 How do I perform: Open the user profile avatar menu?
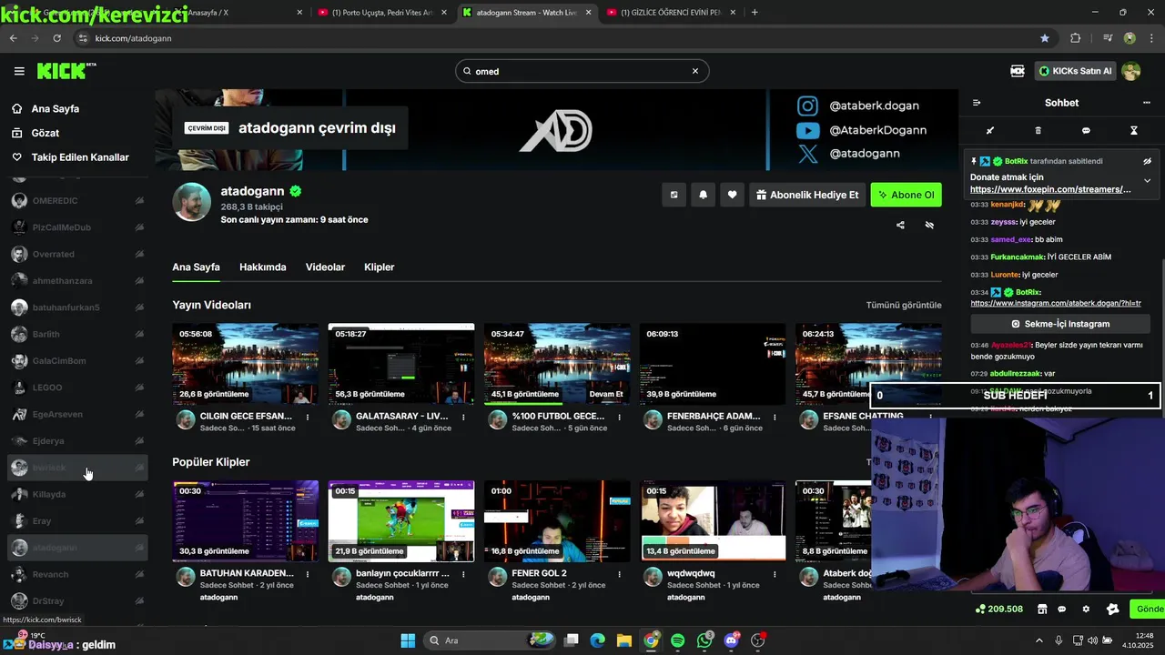[1131, 71]
